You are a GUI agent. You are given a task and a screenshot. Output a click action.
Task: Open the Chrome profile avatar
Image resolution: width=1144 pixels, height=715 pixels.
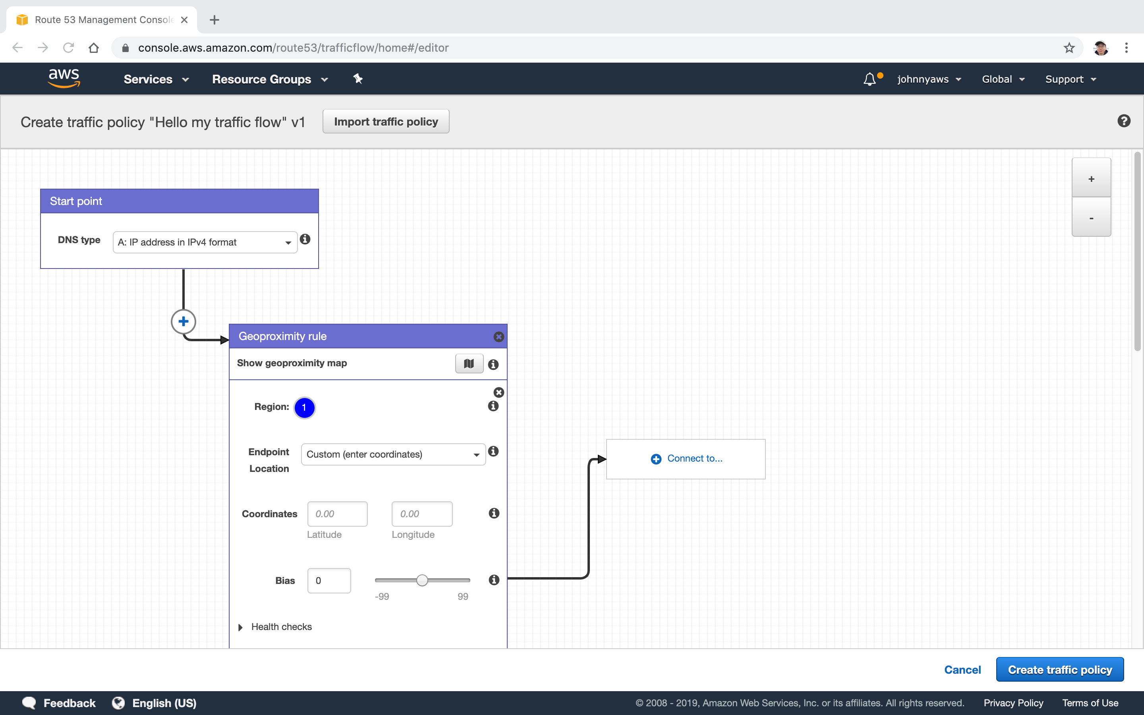point(1101,48)
